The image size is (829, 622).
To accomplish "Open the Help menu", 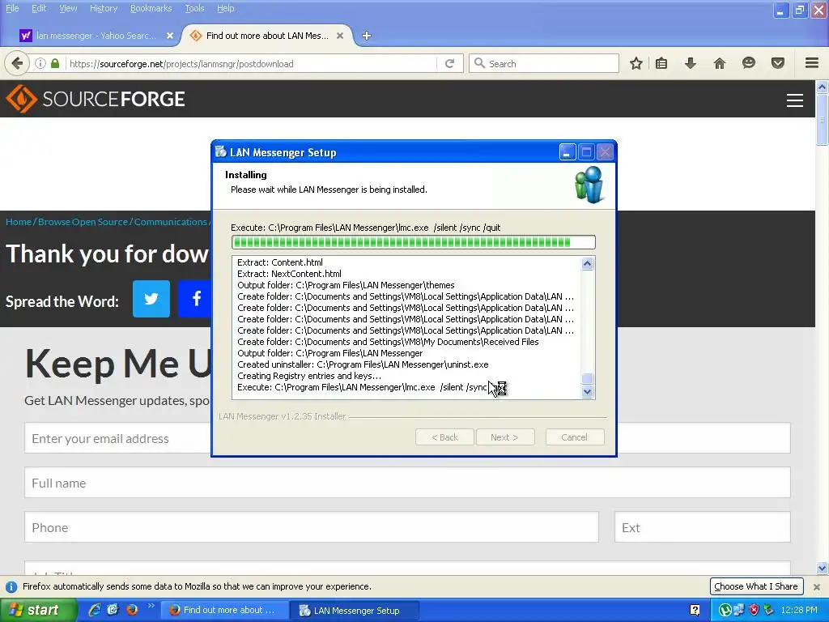I will (x=225, y=8).
